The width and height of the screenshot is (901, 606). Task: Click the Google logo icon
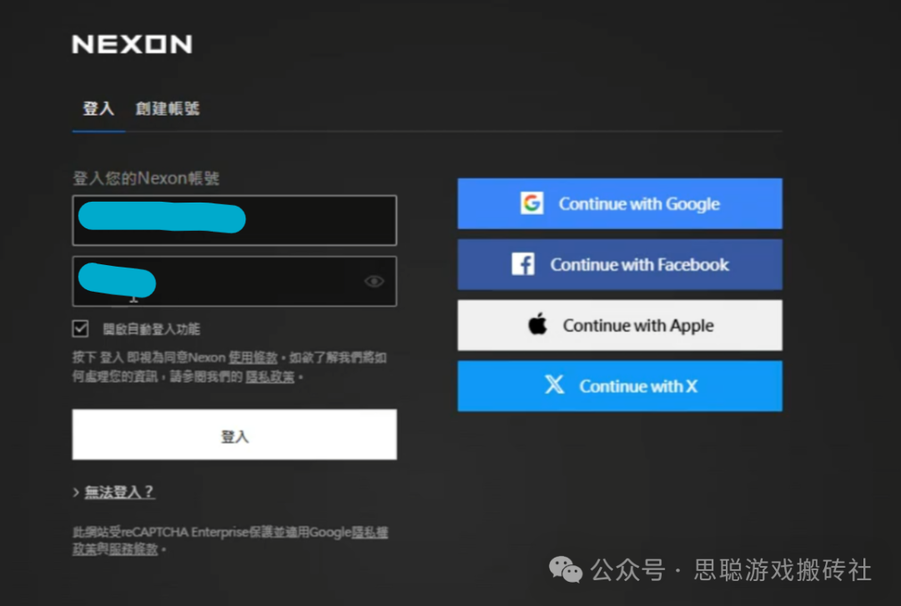click(x=531, y=203)
